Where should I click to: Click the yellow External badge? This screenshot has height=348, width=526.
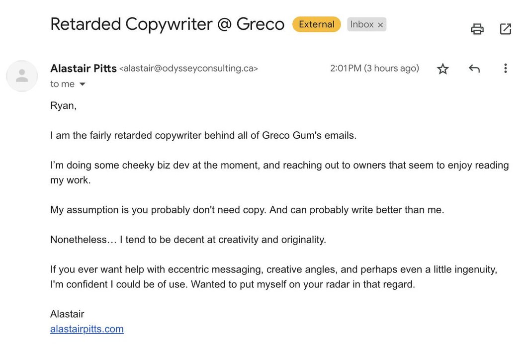(x=316, y=24)
